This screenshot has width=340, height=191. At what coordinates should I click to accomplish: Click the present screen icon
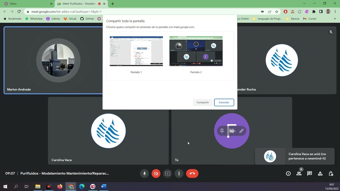point(167,173)
